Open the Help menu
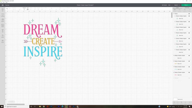This screenshot has width=192, height=108. tap(6, 2)
